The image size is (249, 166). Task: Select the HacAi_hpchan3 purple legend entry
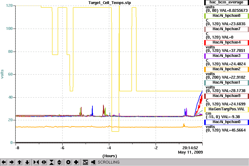tap(226, 56)
